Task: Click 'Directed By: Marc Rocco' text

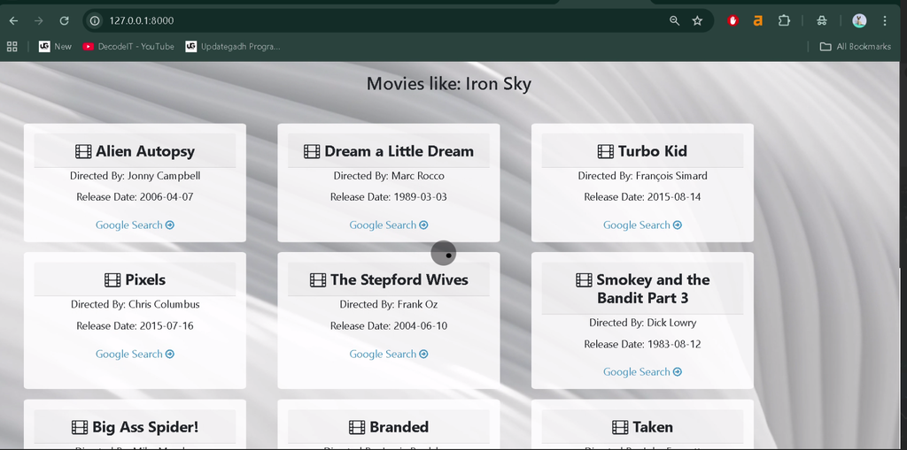Action: pyautogui.click(x=389, y=176)
